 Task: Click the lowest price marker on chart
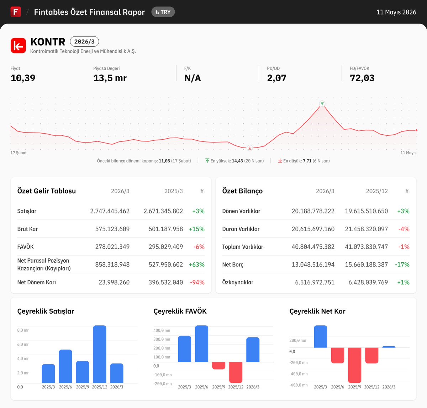tap(250, 148)
